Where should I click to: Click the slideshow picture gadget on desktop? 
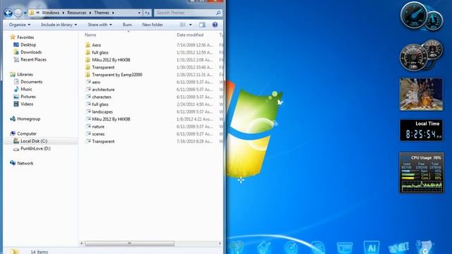pos(421,94)
